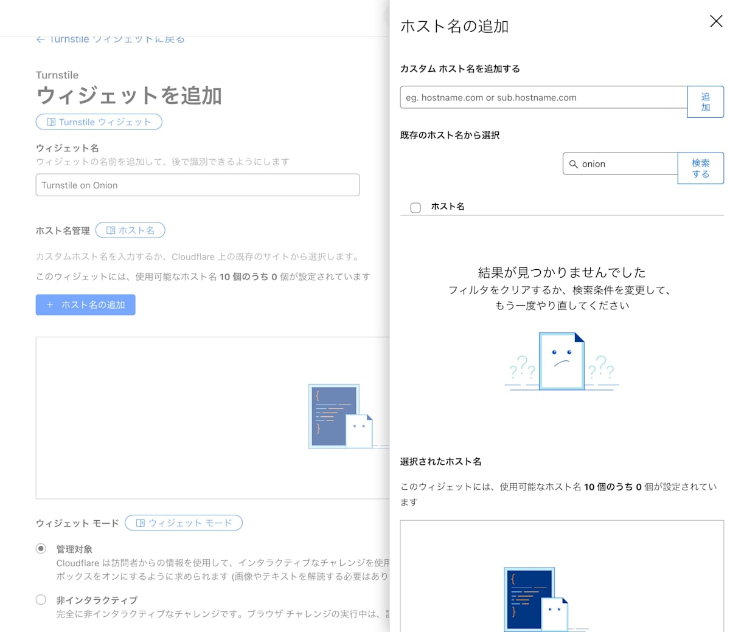
Task: Click the Turnstile on Onion name field
Action: coord(198,185)
